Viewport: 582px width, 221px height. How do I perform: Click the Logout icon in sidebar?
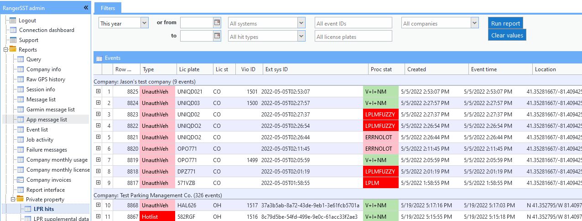(x=13, y=21)
